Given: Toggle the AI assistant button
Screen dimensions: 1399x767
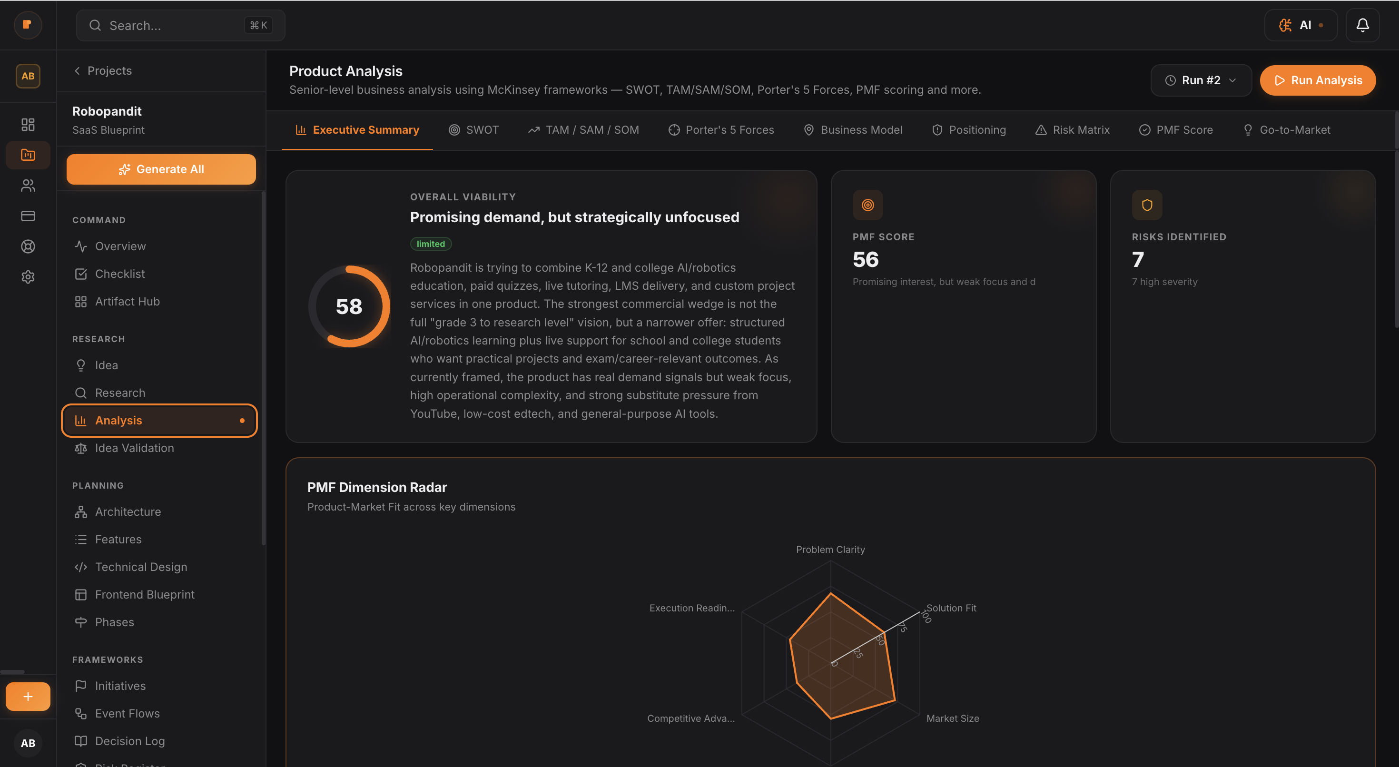Looking at the screenshot, I should click(1300, 25).
